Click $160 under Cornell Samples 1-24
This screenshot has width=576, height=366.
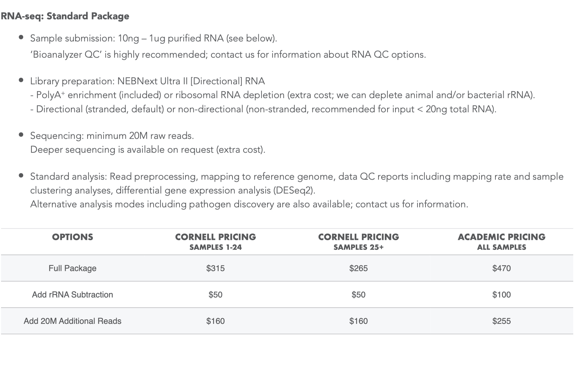(x=215, y=321)
